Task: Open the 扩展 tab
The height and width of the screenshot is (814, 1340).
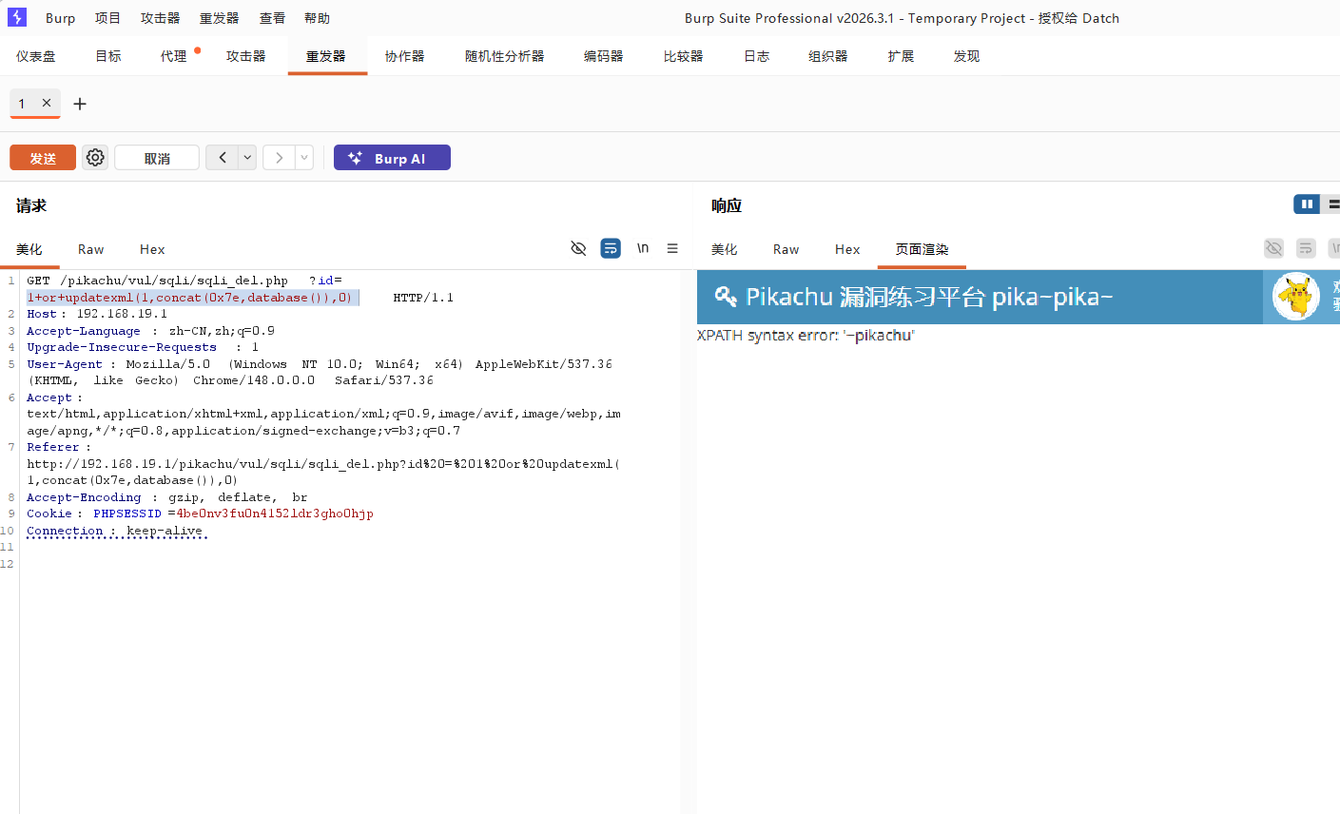Action: pyautogui.click(x=902, y=56)
